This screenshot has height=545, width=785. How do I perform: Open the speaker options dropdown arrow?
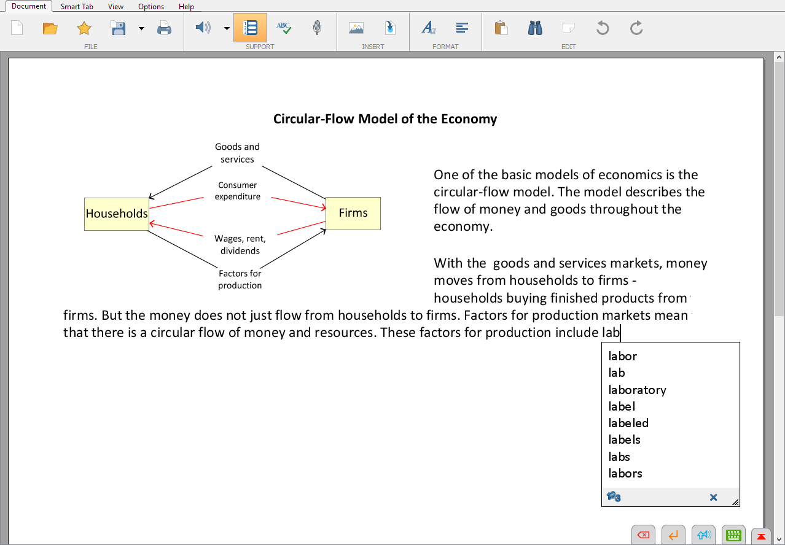point(227,28)
